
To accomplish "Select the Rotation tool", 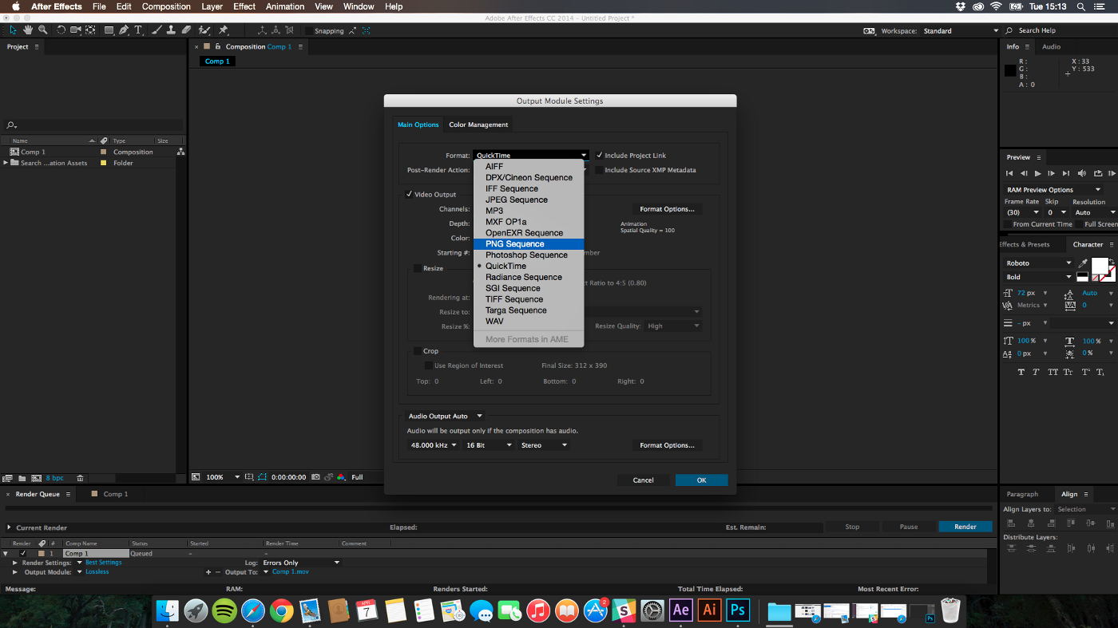I will [x=61, y=30].
